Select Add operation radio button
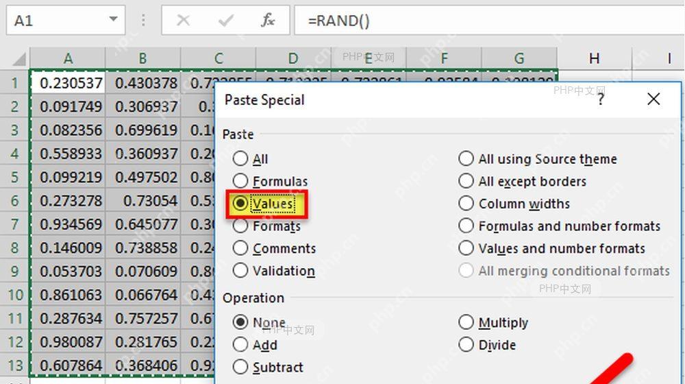Viewport: 685px width, 384px height. point(240,345)
